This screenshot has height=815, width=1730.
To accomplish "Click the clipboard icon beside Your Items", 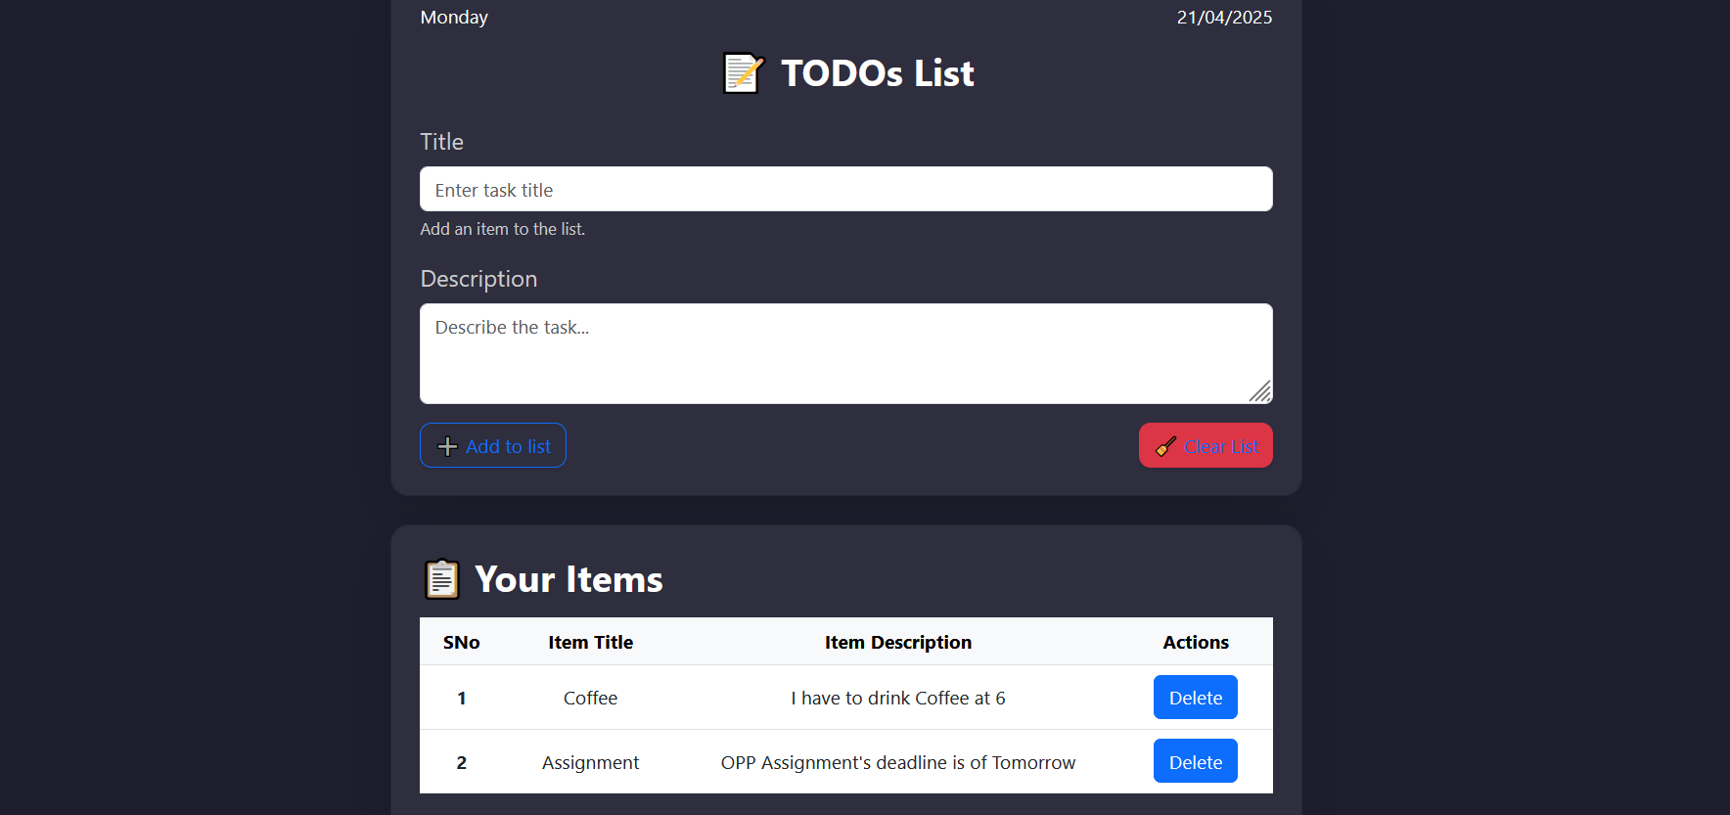I will [441, 579].
